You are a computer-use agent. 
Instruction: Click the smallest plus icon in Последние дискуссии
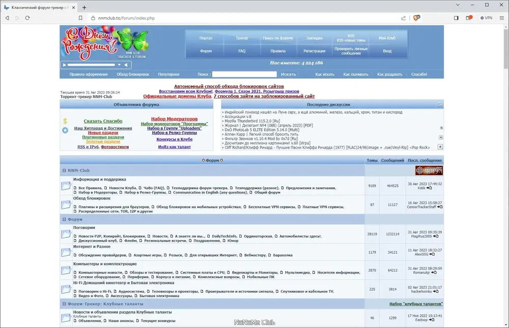[441, 128]
